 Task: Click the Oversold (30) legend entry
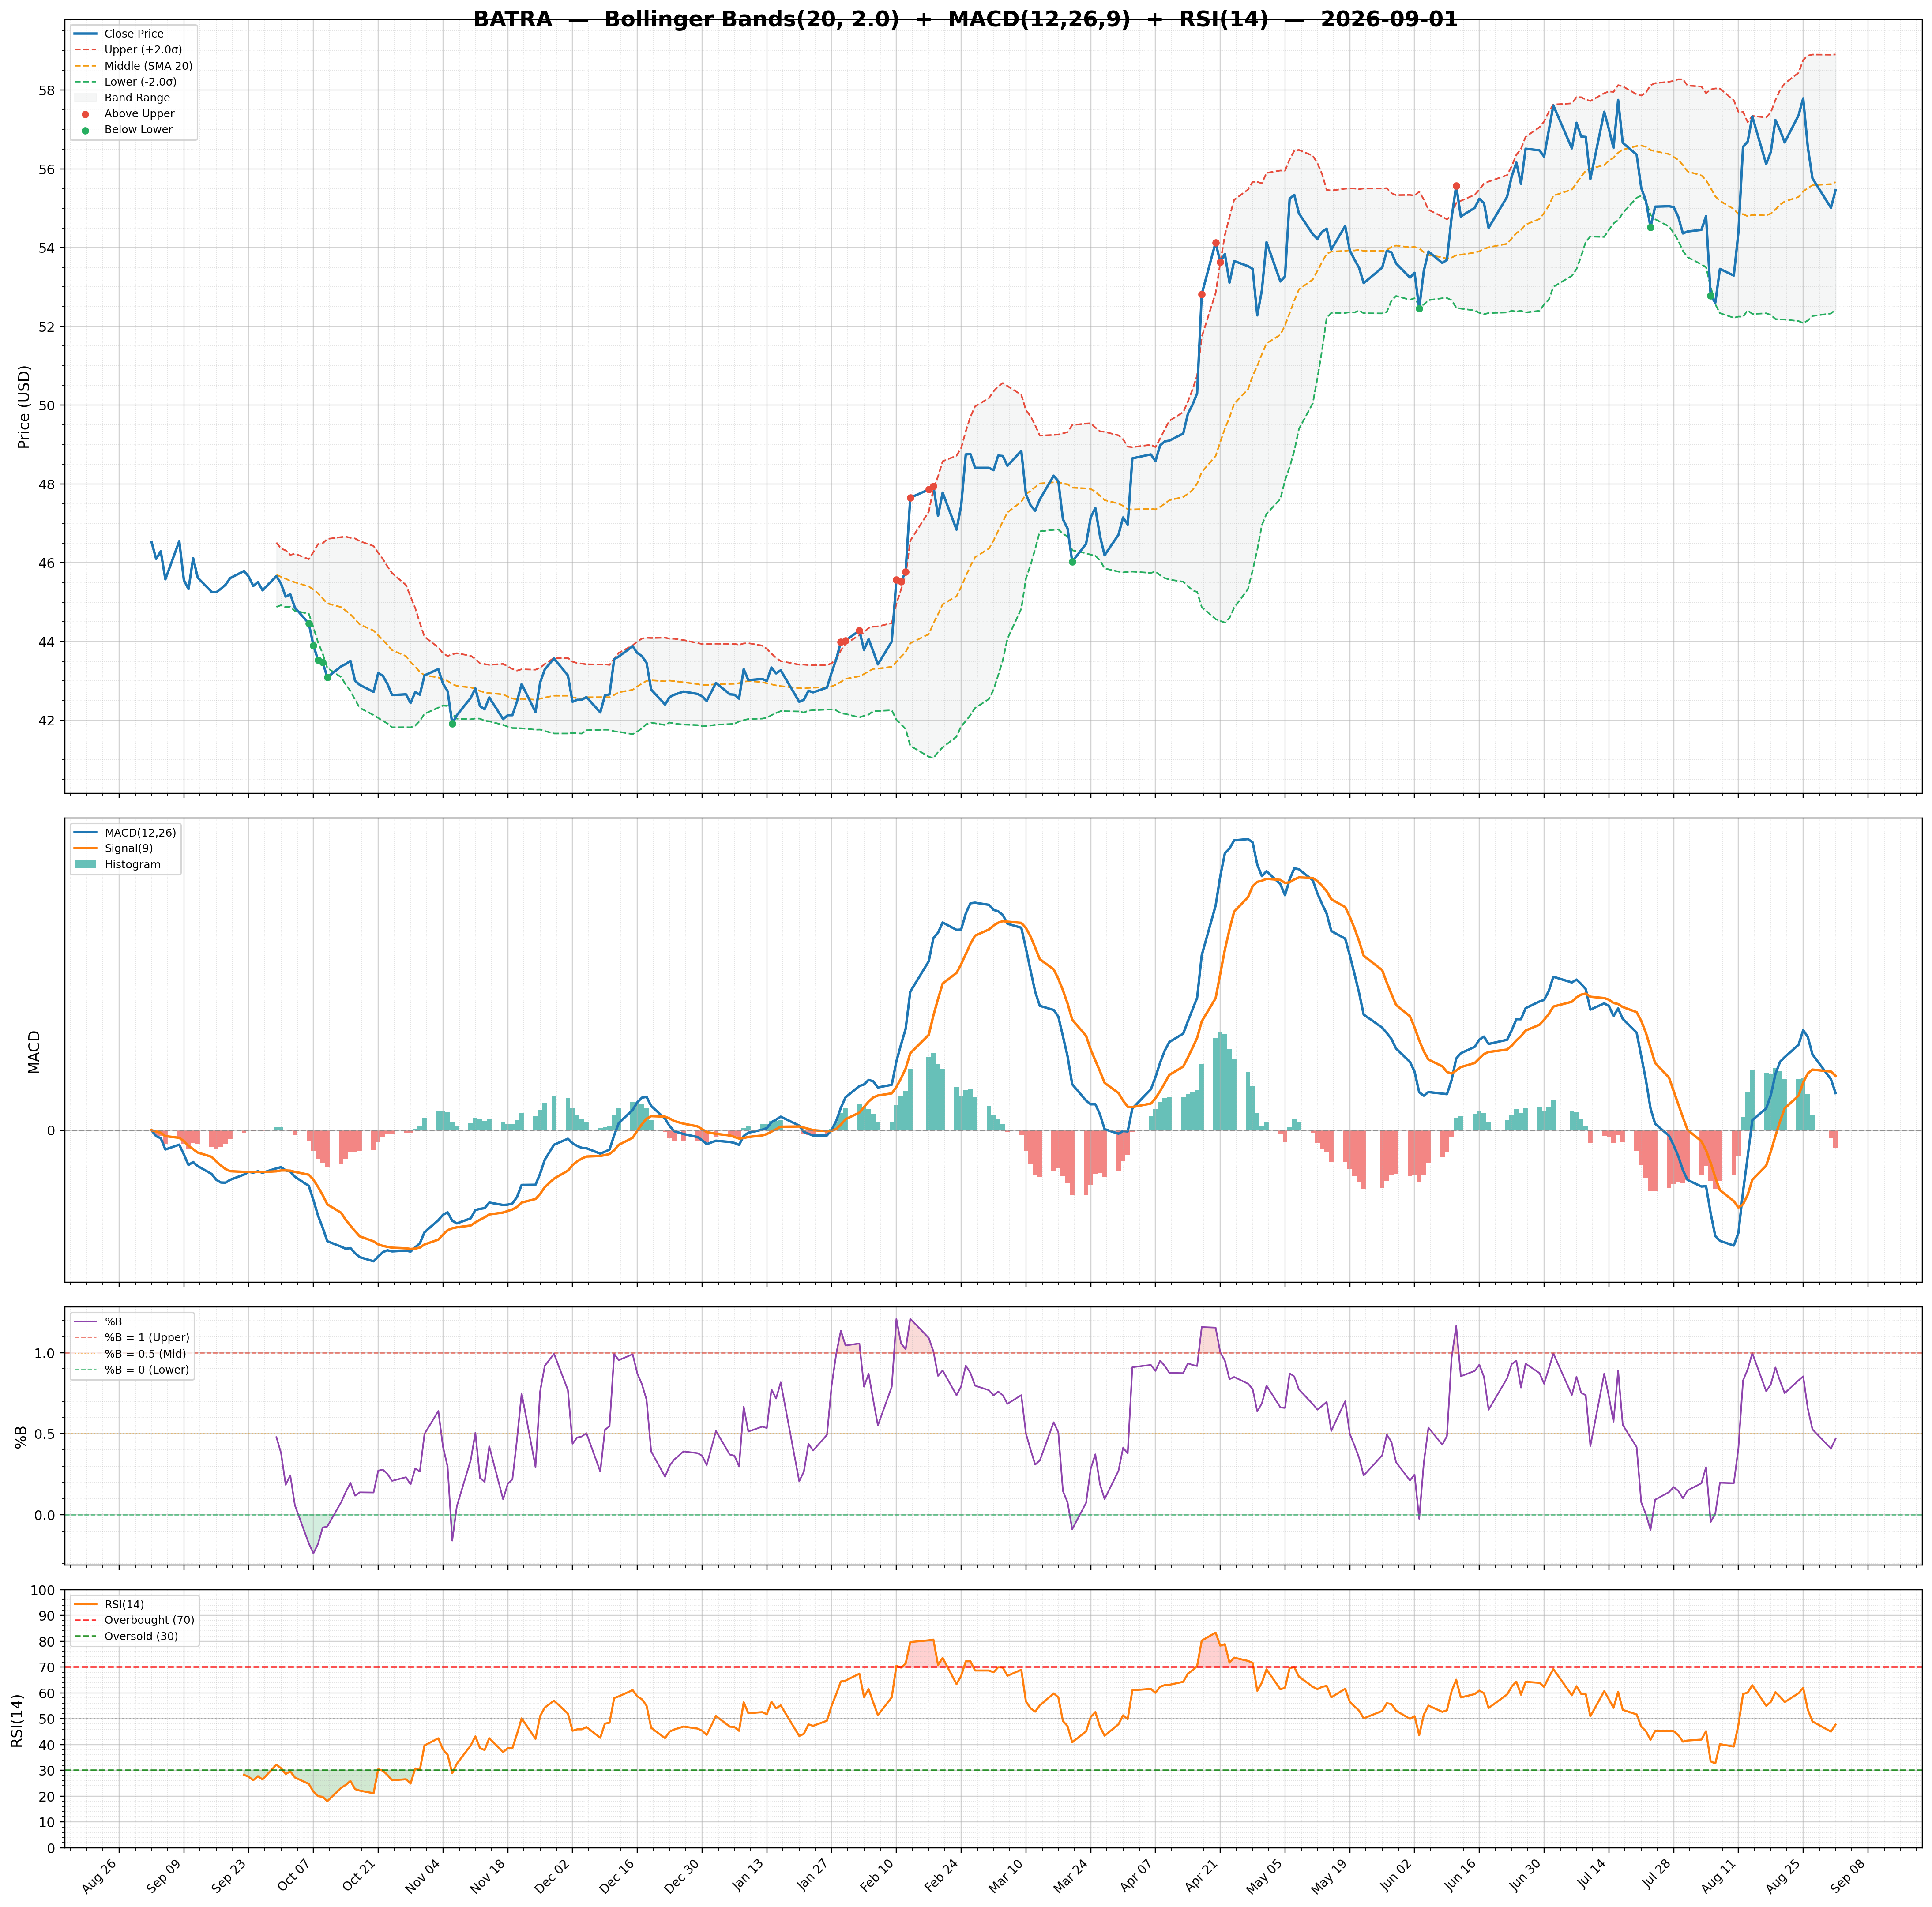pyautogui.click(x=126, y=1636)
